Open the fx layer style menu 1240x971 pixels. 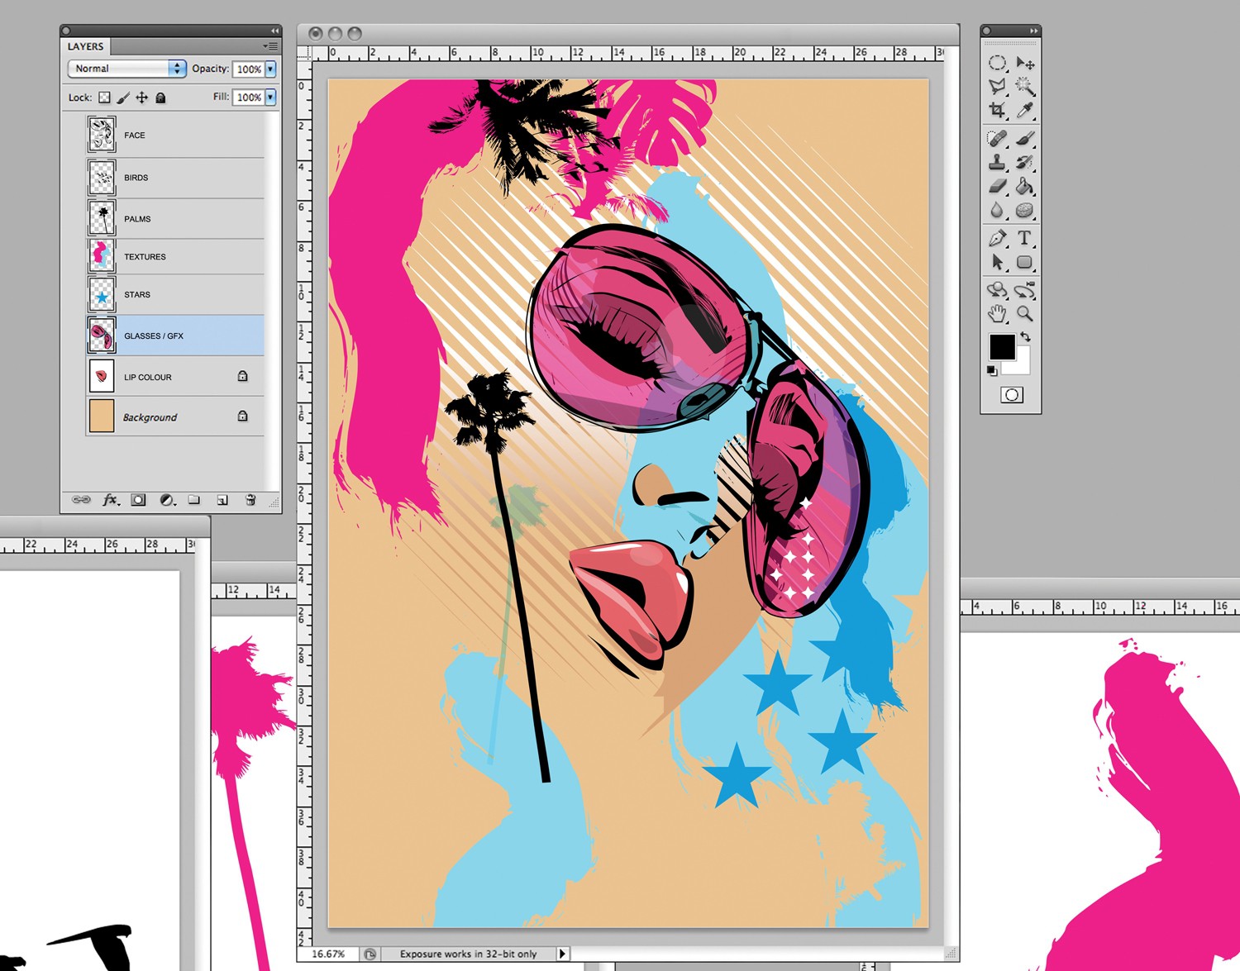tap(110, 500)
